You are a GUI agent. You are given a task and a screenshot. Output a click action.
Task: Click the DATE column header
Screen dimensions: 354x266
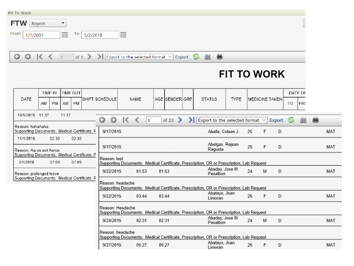click(x=26, y=99)
